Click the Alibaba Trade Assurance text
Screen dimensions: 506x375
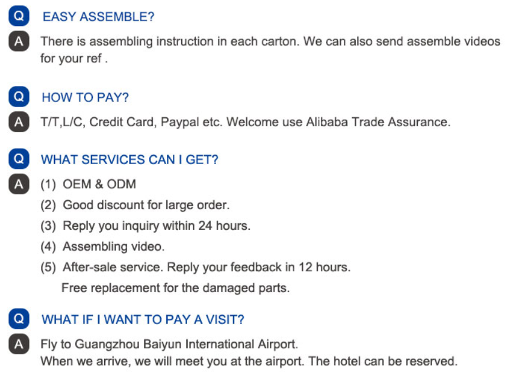coord(378,122)
